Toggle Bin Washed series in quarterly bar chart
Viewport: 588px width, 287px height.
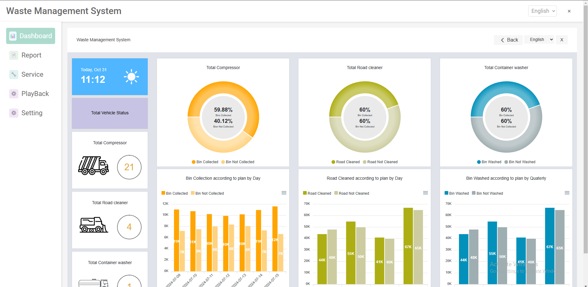coord(457,193)
